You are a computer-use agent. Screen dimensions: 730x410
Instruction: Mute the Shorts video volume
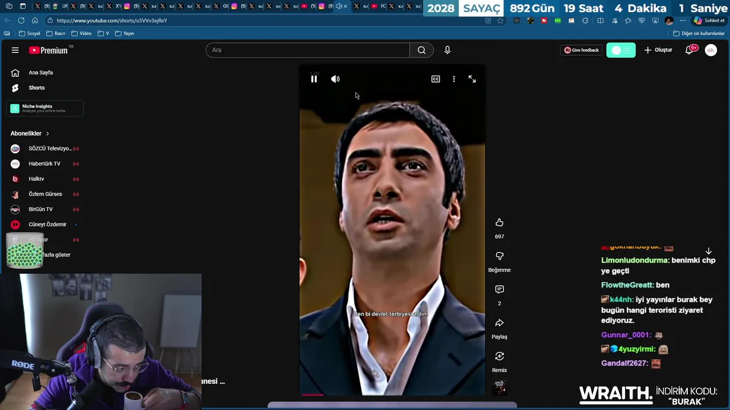(x=335, y=79)
